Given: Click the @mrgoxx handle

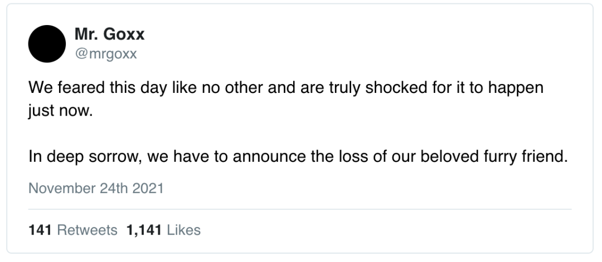Looking at the screenshot, I should click(106, 54).
